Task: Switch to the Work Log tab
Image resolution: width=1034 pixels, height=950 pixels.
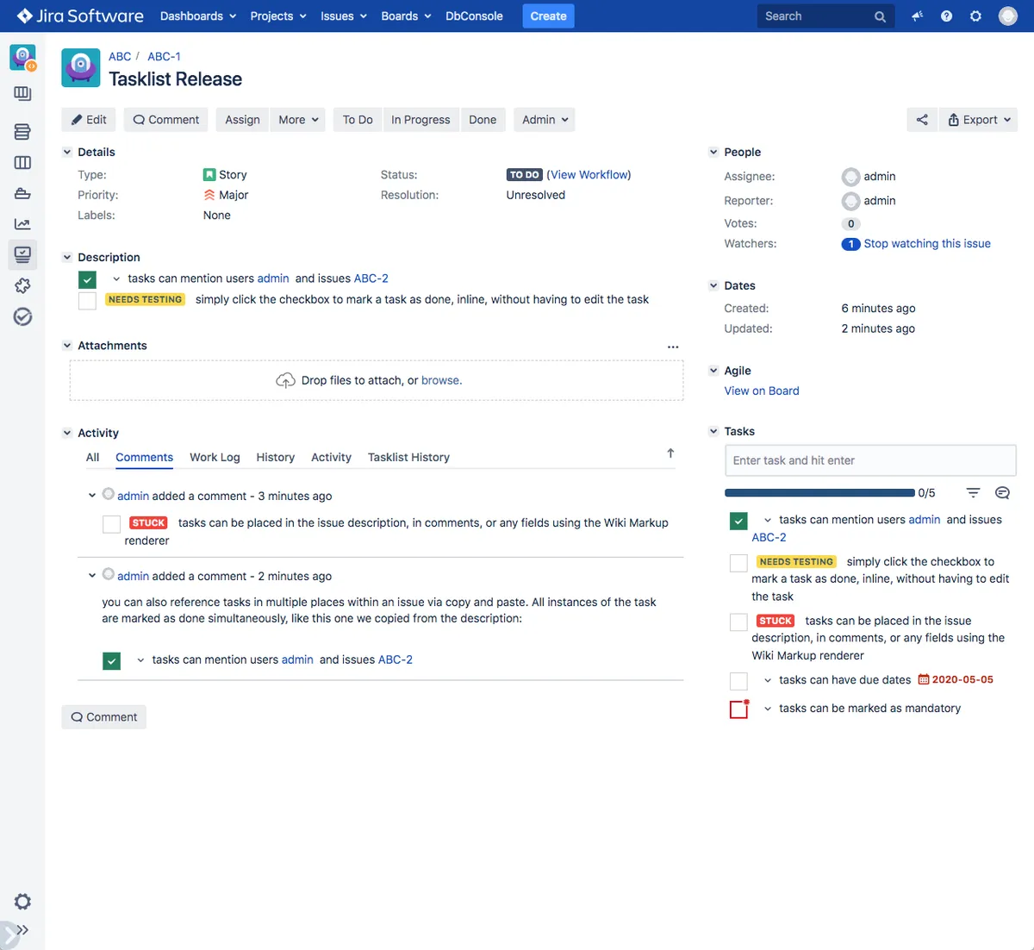Action: pos(215,458)
